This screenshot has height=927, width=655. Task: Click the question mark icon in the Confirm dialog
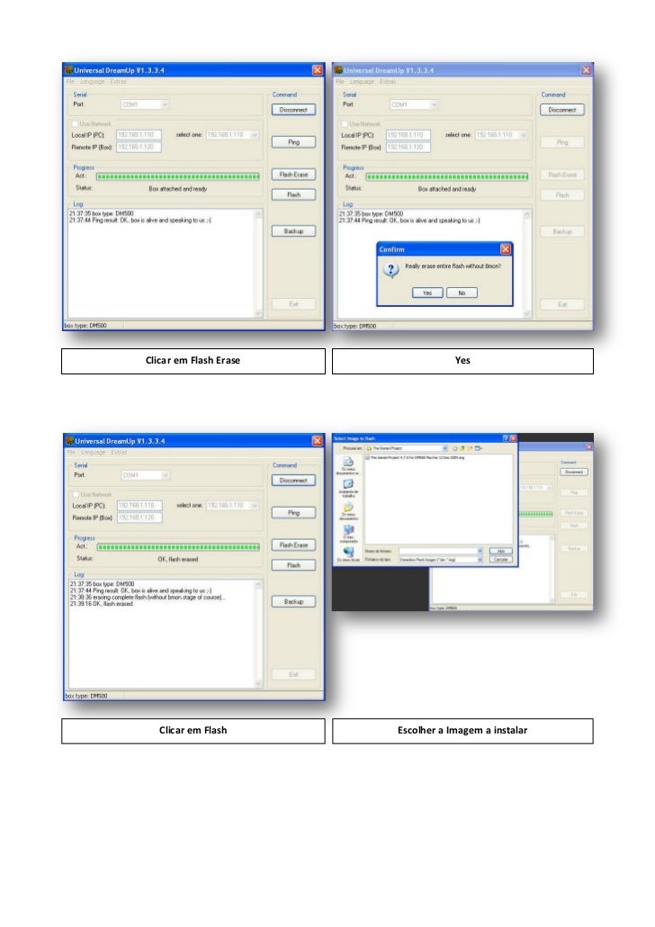pyautogui.click(x=390, y=270)
